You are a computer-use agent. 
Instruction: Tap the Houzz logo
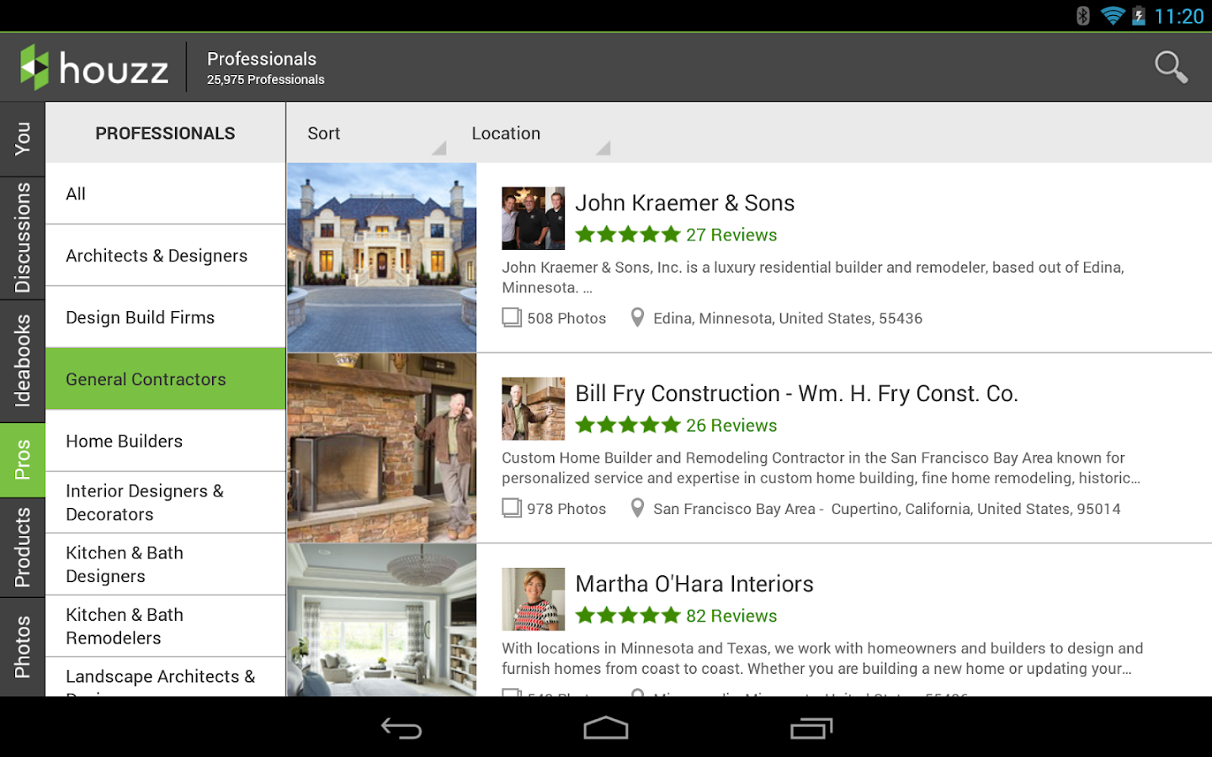94,67
